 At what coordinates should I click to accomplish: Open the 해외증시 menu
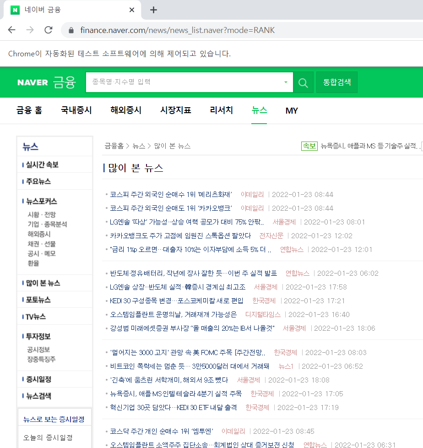click(126, 110)
